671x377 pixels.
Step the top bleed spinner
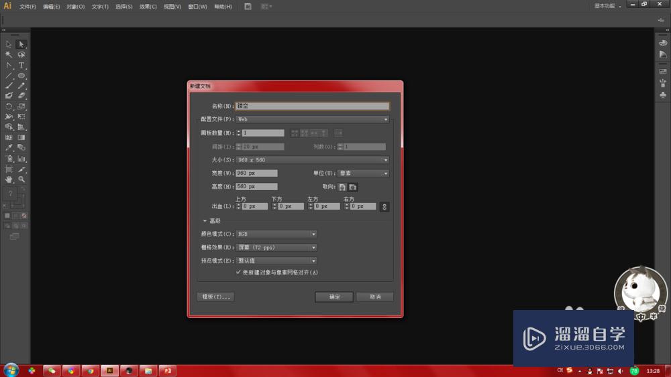point(239,207)
